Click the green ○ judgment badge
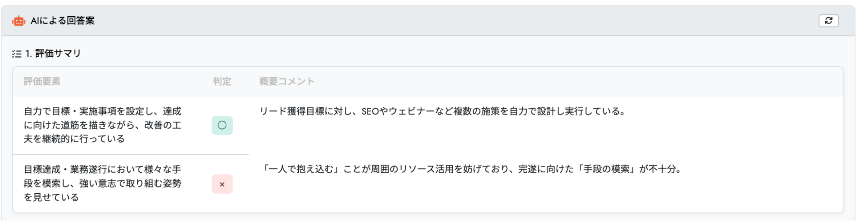Viewport: 857px width, 221px height. click(x=222, y=125)
